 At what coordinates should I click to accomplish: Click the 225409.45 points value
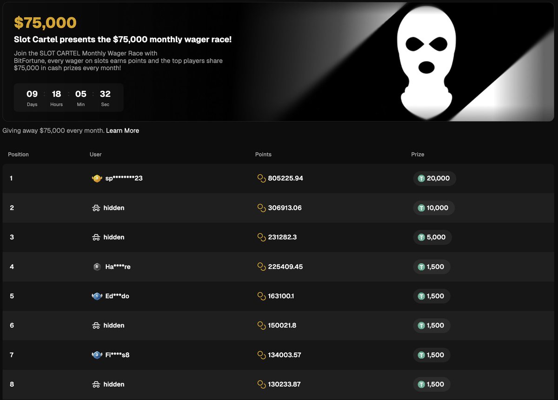(x=286, y=267)
